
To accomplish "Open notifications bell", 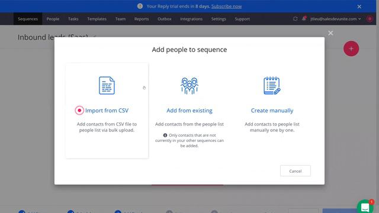I will [304, 18].
